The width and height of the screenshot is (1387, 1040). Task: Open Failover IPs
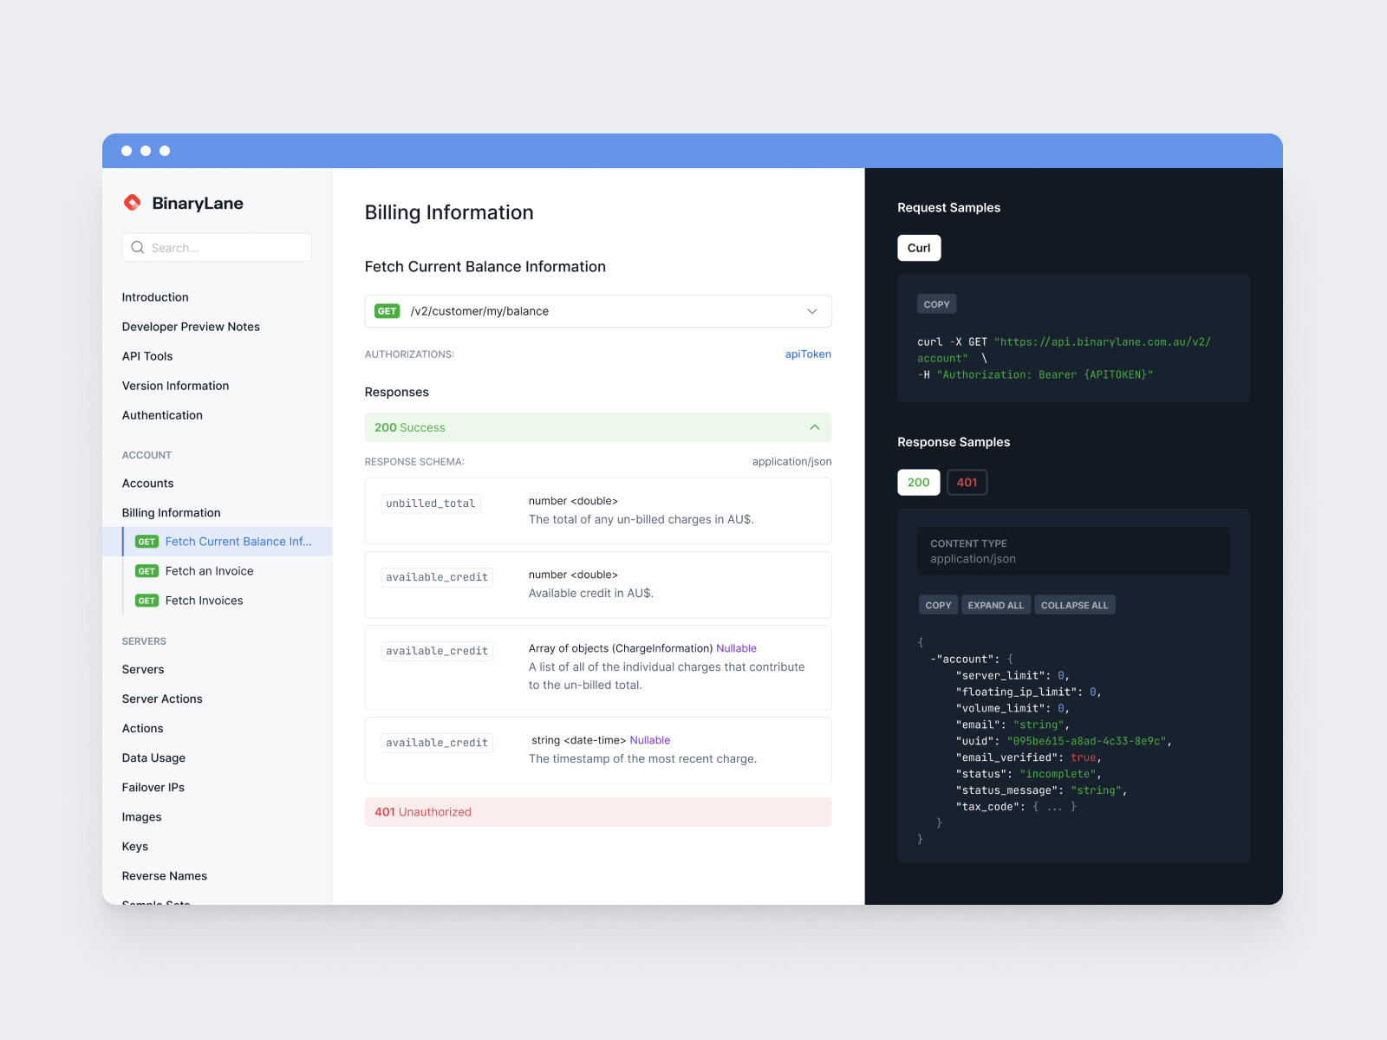[153, 788]
